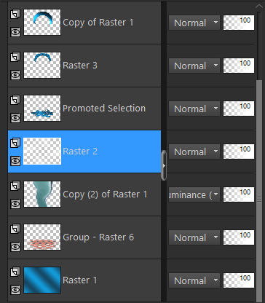Image resolution: width=265 pixels, height=303 pixels.
Task: Select the Promoted Selection layer name
Action: 104,109
